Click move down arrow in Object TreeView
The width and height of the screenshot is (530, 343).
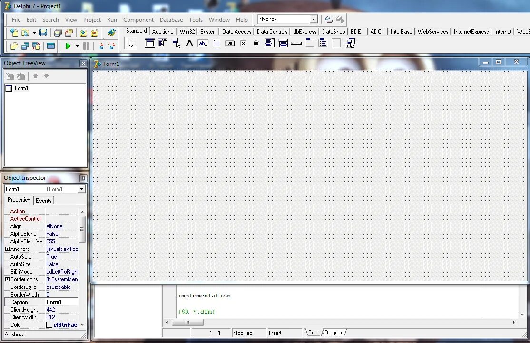(46, 76)
